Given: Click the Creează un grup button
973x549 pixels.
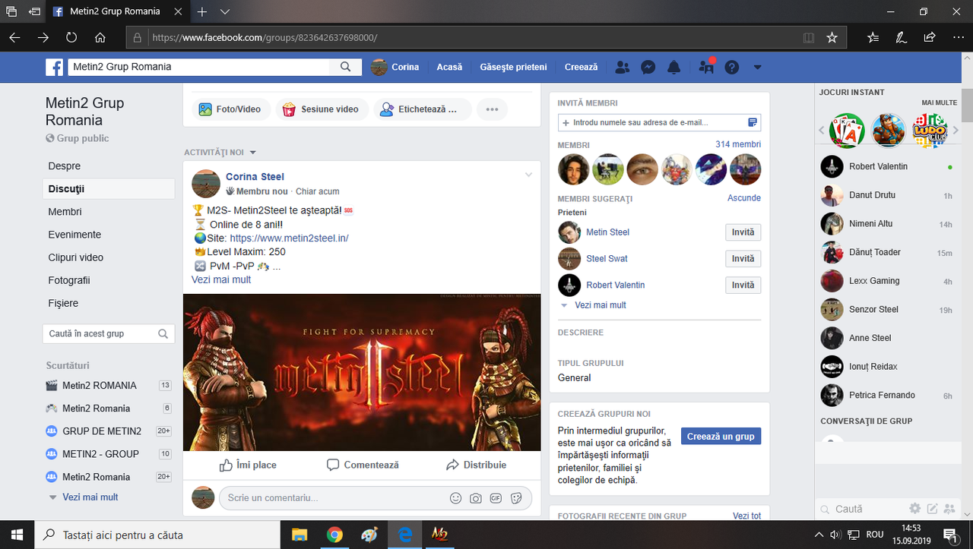Looking at the screenshot, I should (x=721, y=437).
